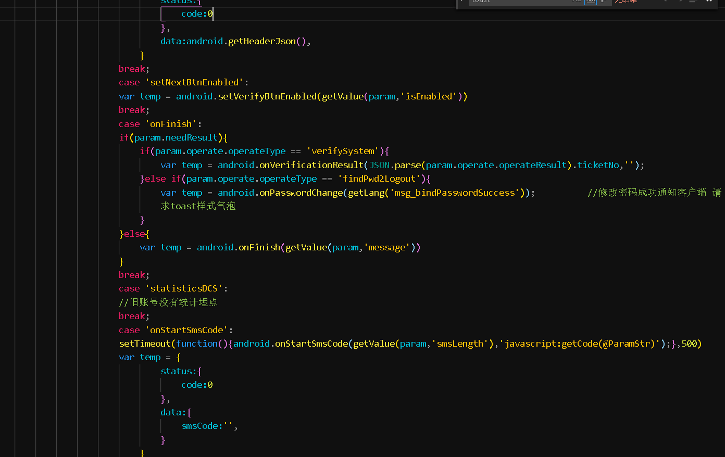Click the }else{ line
The image size is (725, 457).
[x=134, y=234]
